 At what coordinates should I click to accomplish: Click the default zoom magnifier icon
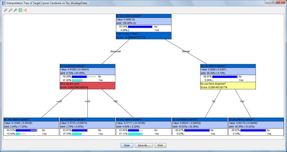pyautogui.click(x=15, y=10)
